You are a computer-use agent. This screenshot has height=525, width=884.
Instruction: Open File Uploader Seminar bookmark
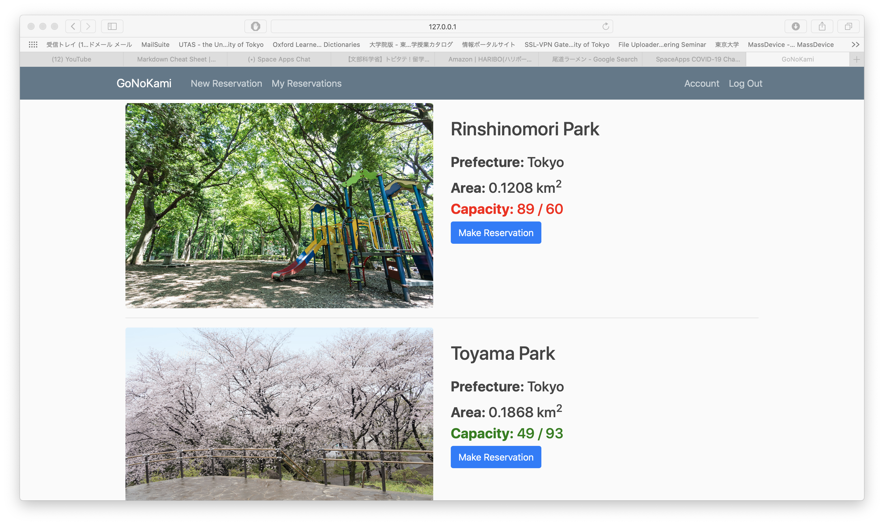662,45
